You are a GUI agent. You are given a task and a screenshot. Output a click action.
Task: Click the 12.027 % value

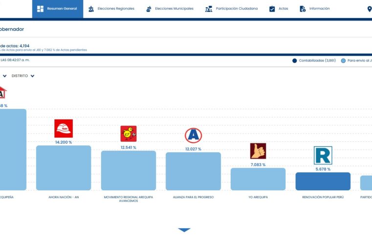click(x=194, y=149)
